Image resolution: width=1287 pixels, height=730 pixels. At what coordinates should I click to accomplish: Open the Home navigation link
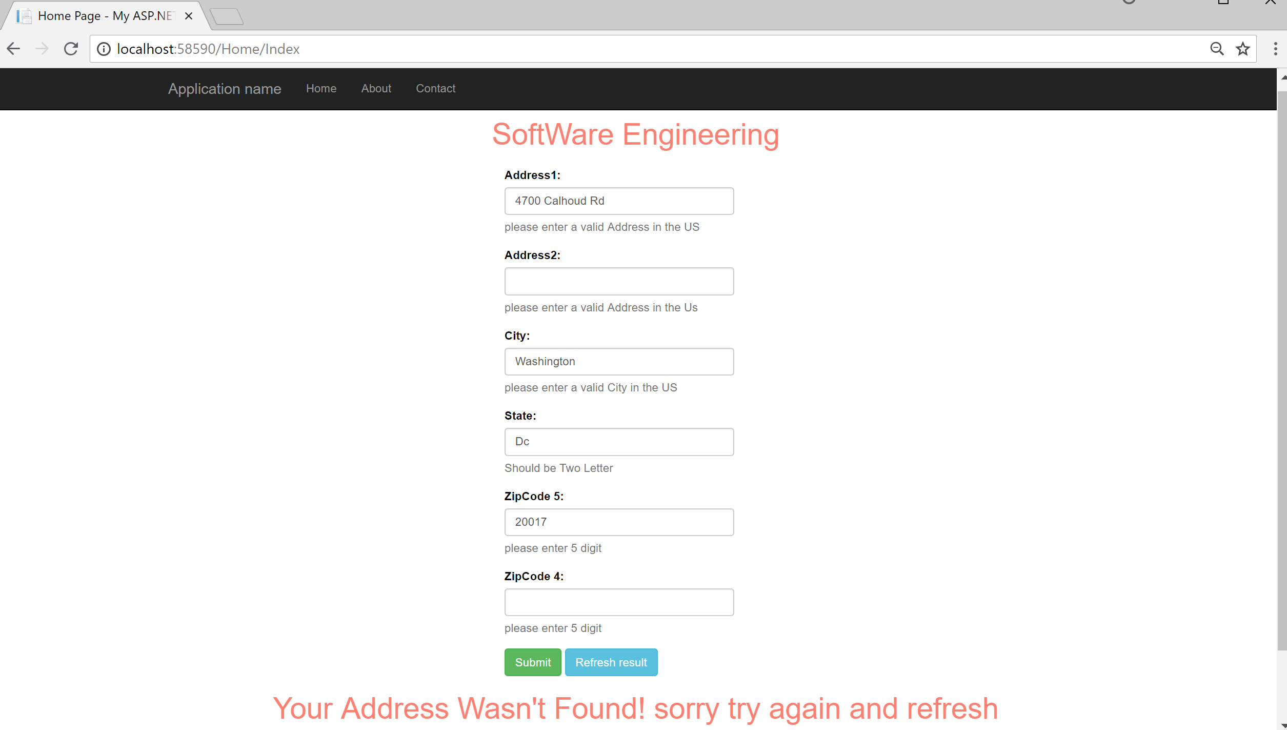[x=321, y=89]
